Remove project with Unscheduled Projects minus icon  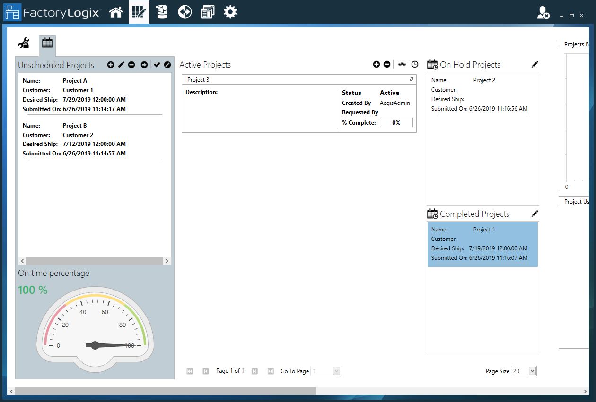(131, 65)
